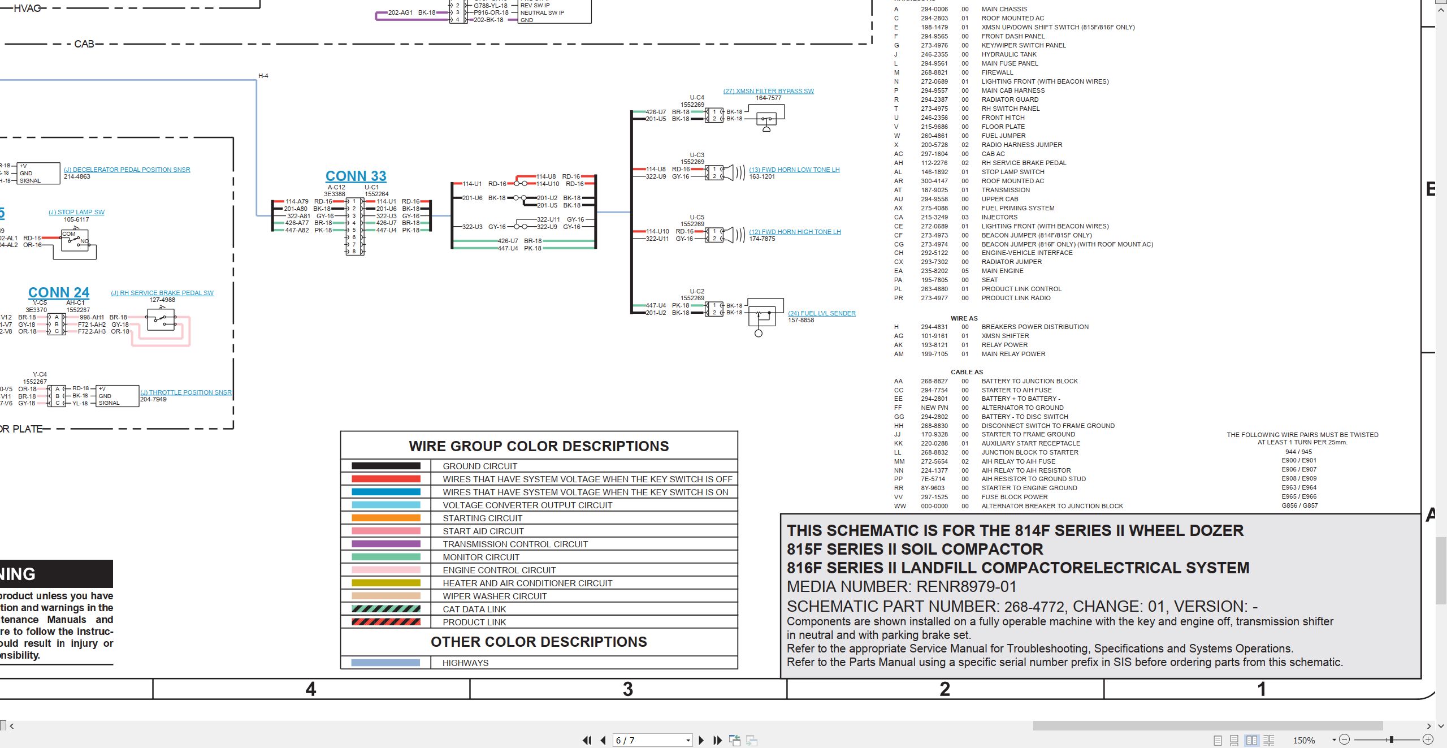Follow the (12) FWD HORN HIGH TONE LH link
The width and height of the screenshot is (1447, 748).
point(795,232)
